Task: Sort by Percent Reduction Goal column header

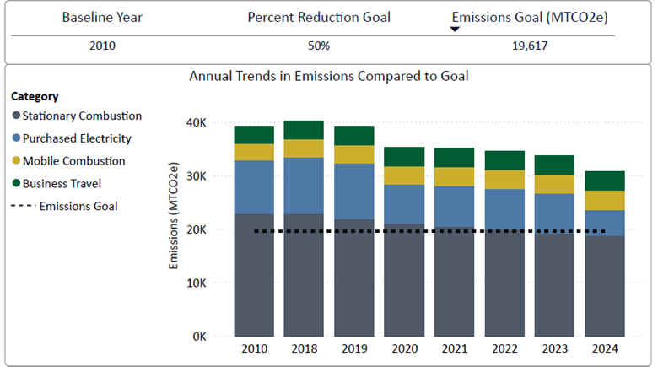Action: 319,17
